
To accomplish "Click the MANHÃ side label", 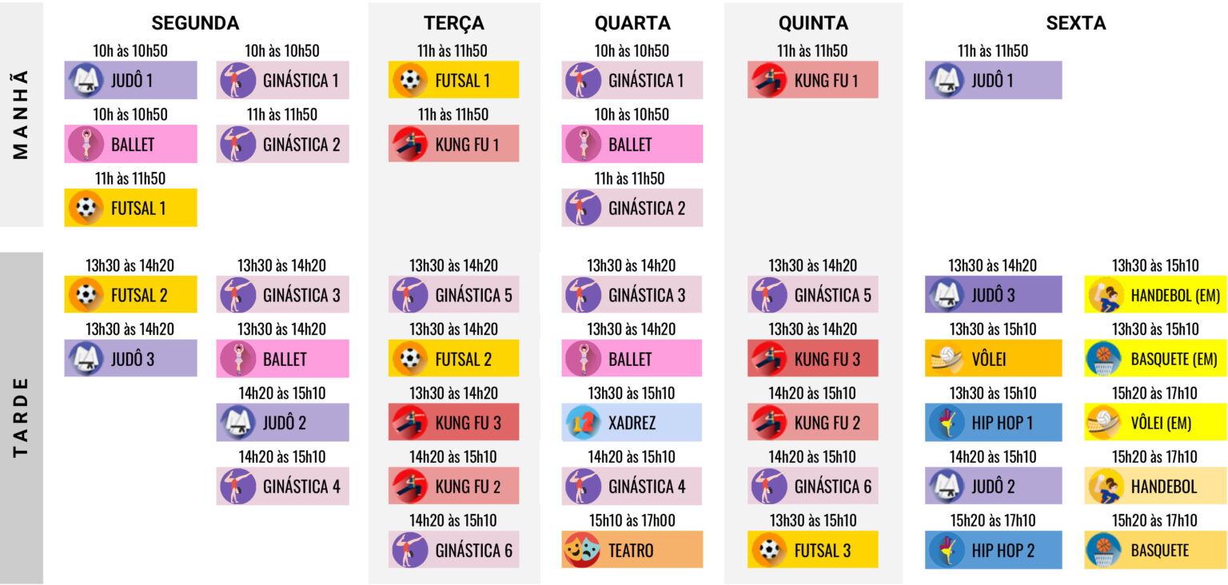I will coord(22,114).
